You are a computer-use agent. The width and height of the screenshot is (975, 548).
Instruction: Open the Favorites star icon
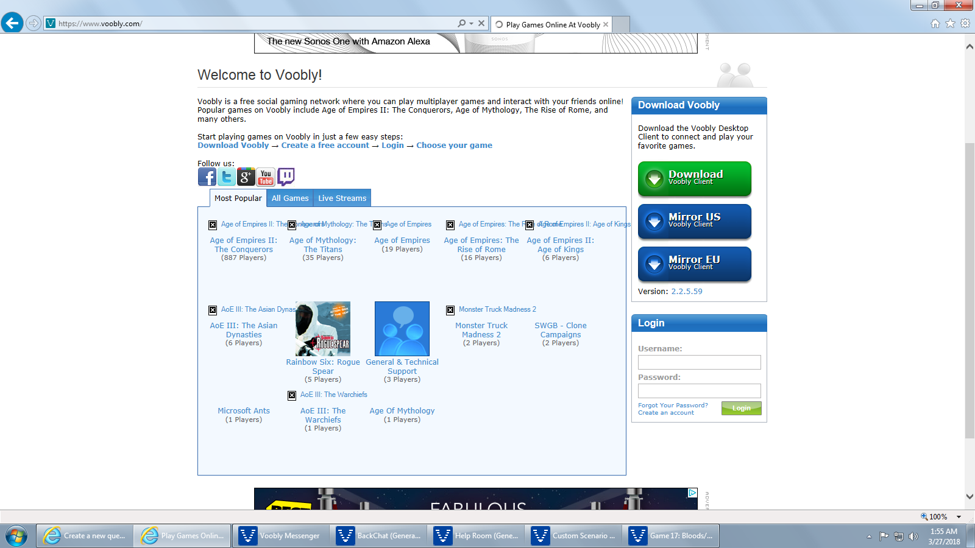click(x=950, y=23)
